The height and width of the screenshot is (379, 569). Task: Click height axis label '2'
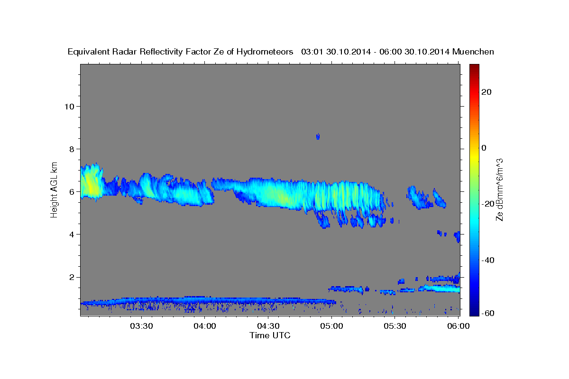[x=72, y=277]
